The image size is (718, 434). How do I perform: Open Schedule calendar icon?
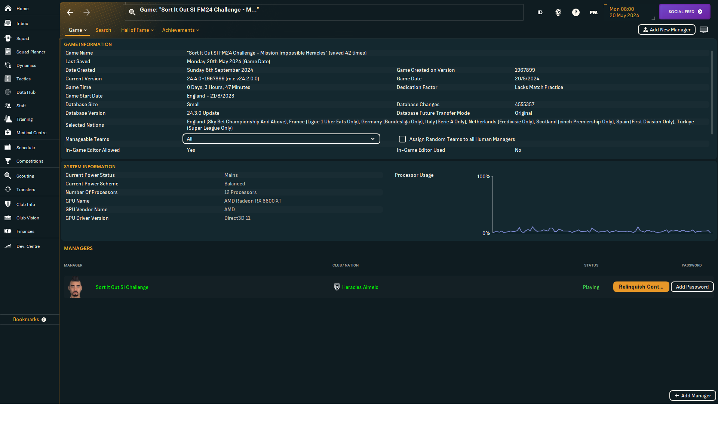[8, 147]
